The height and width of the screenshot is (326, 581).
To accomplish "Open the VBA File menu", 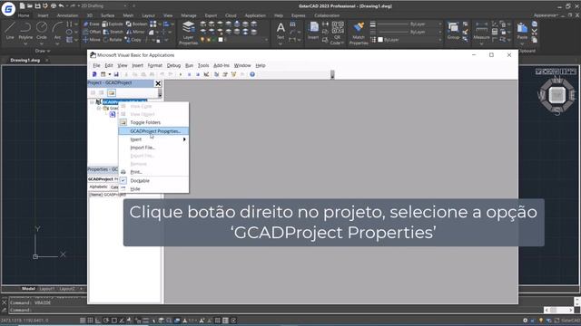I will coord(96,65).
